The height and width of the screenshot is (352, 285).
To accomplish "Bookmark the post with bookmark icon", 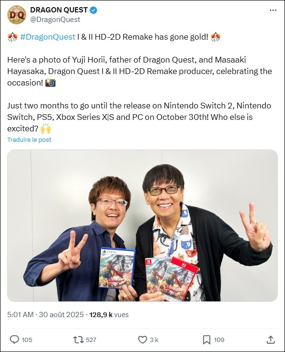I will [207, 340].
